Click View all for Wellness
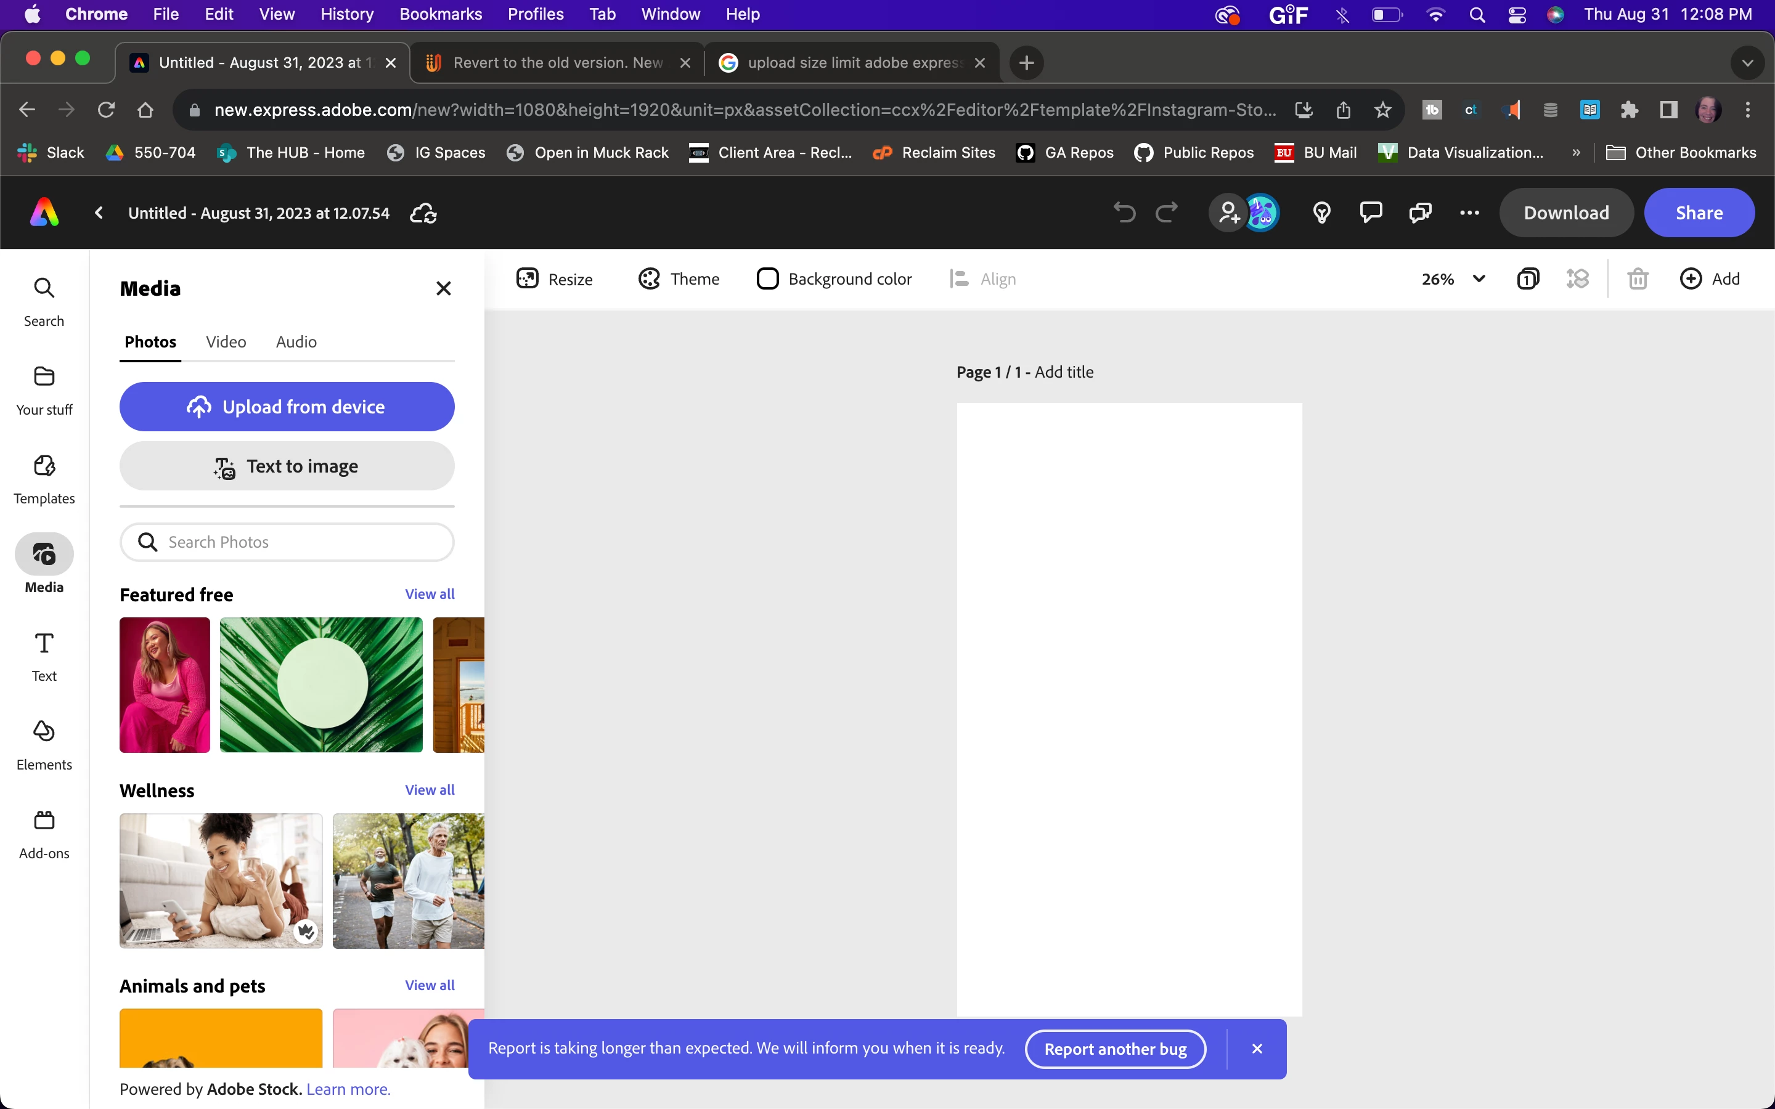This screenshot has width=1775, height=1109. (x=430, y=790)
